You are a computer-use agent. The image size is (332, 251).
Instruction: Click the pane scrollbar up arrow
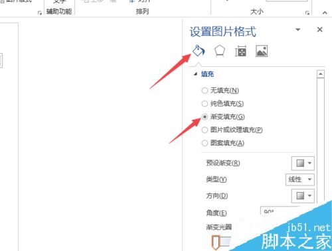pos(321,74)
